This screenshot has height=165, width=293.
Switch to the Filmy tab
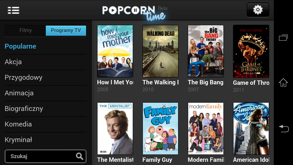(x=26, y=30)
